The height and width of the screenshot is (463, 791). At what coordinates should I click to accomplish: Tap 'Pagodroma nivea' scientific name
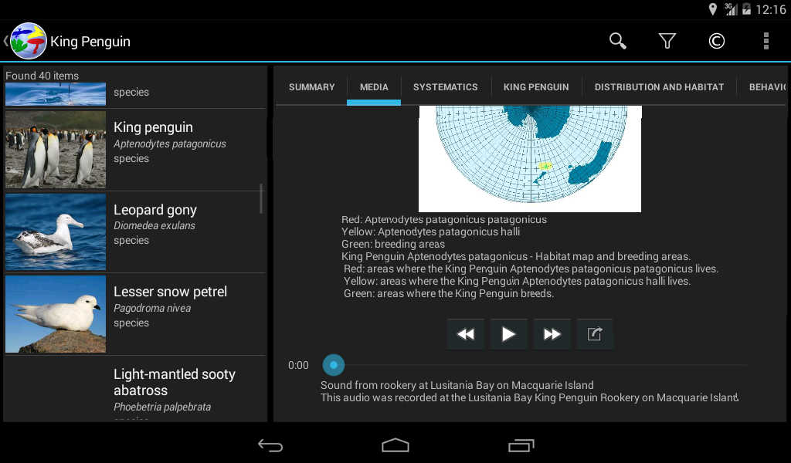pyautogui.click(x=152, y=309)
